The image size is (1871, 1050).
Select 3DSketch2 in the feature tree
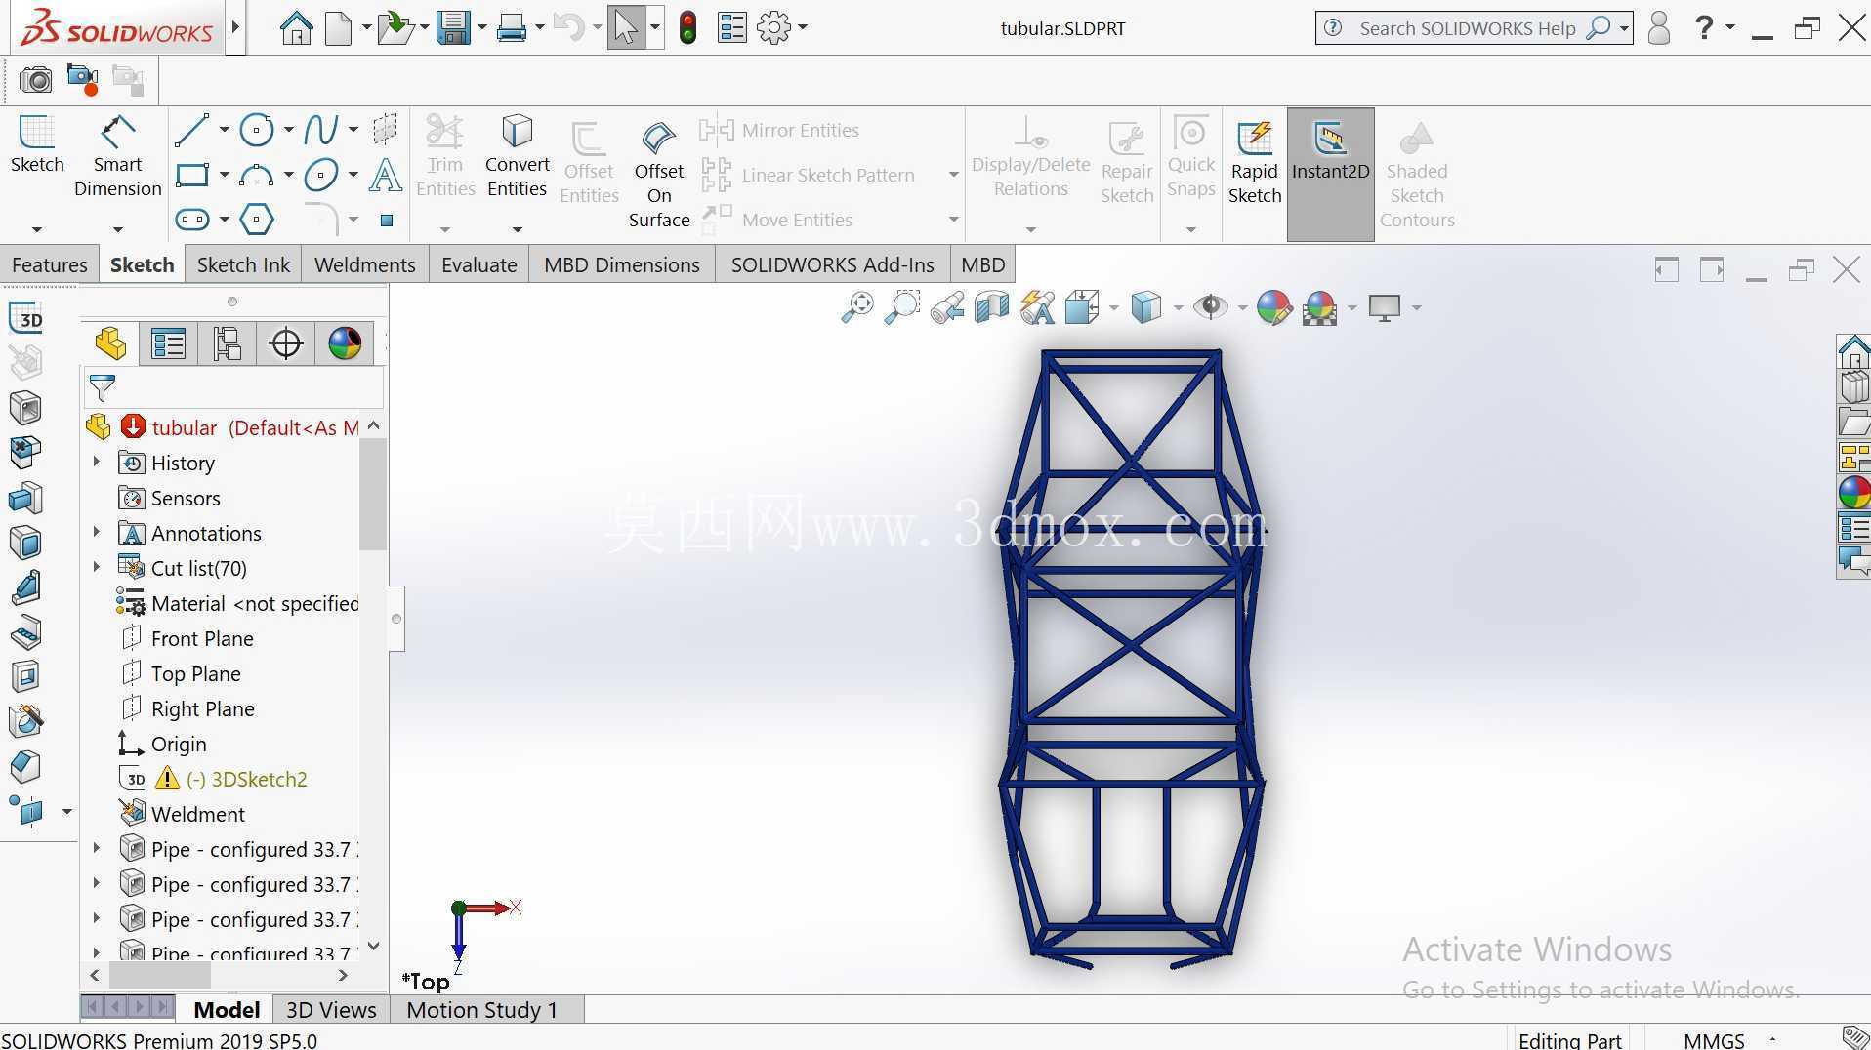(x=259, y=779)
